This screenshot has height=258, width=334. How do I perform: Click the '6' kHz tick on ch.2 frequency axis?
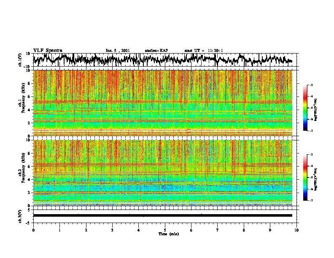pyautogui.click(x=29, y=167)
